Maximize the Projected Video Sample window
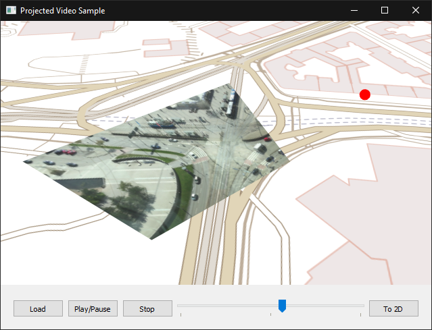 385,11
